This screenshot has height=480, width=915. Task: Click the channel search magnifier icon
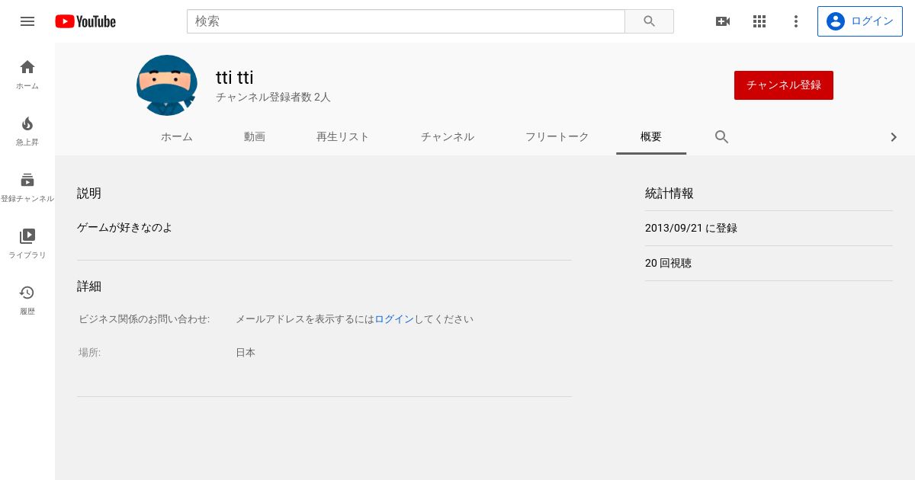pos(722,137)
